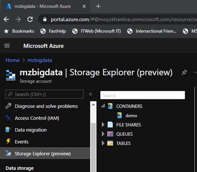Click the yellow TABLES grid icon
The width and height of the screenshot is (197, 172).
coord(110,143)
